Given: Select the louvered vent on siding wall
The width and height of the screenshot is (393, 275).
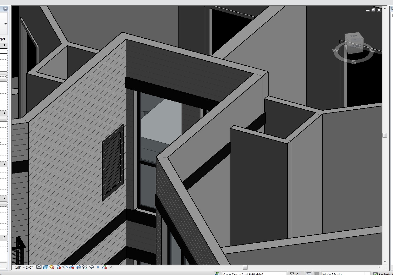Looking at the screenshot, I should 113,163.
